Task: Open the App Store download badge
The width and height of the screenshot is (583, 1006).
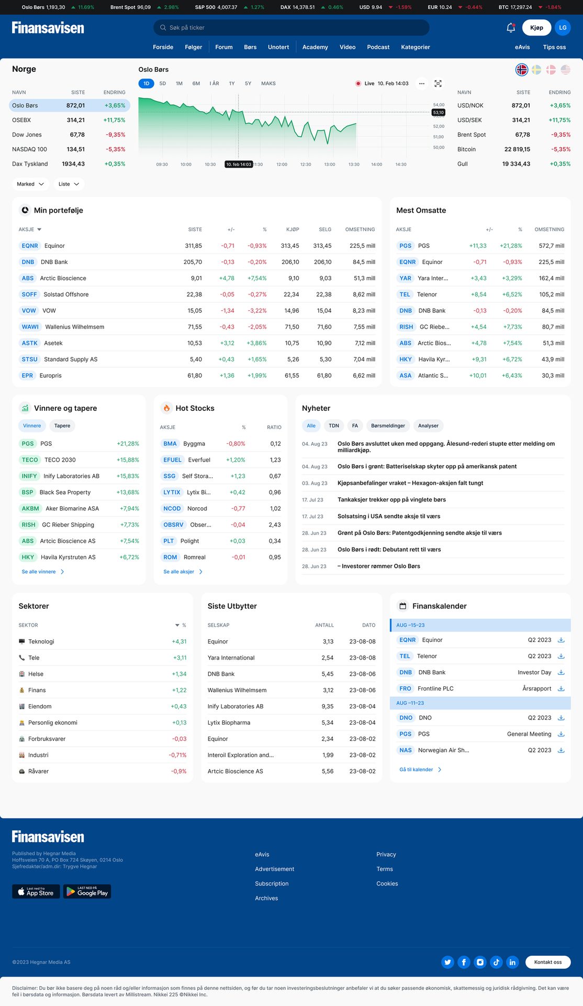Action: click(36, 891)
